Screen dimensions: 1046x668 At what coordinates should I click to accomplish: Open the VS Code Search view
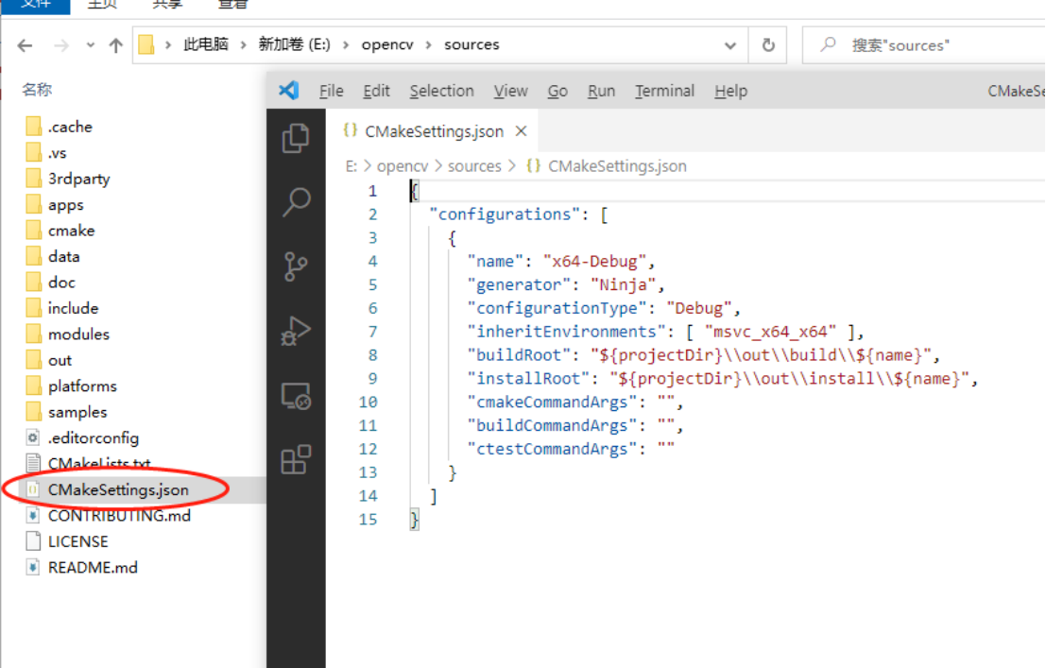[x=296, y=201]
